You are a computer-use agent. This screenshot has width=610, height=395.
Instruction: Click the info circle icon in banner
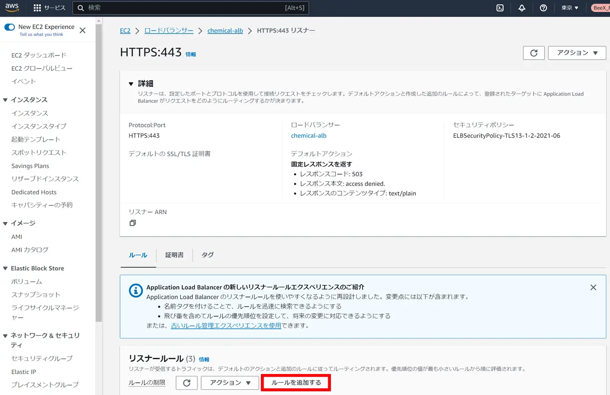(x=136, y=291)
